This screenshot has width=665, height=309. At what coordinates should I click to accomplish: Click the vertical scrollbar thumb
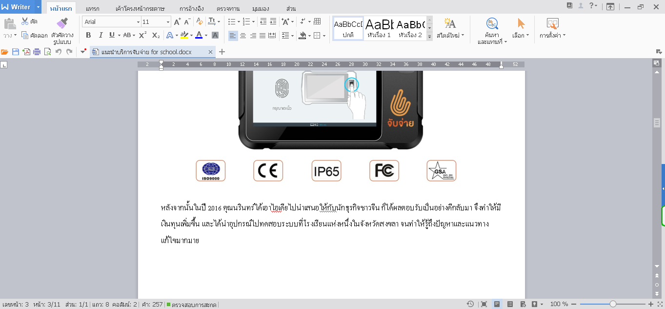click(x=657, y=123)
